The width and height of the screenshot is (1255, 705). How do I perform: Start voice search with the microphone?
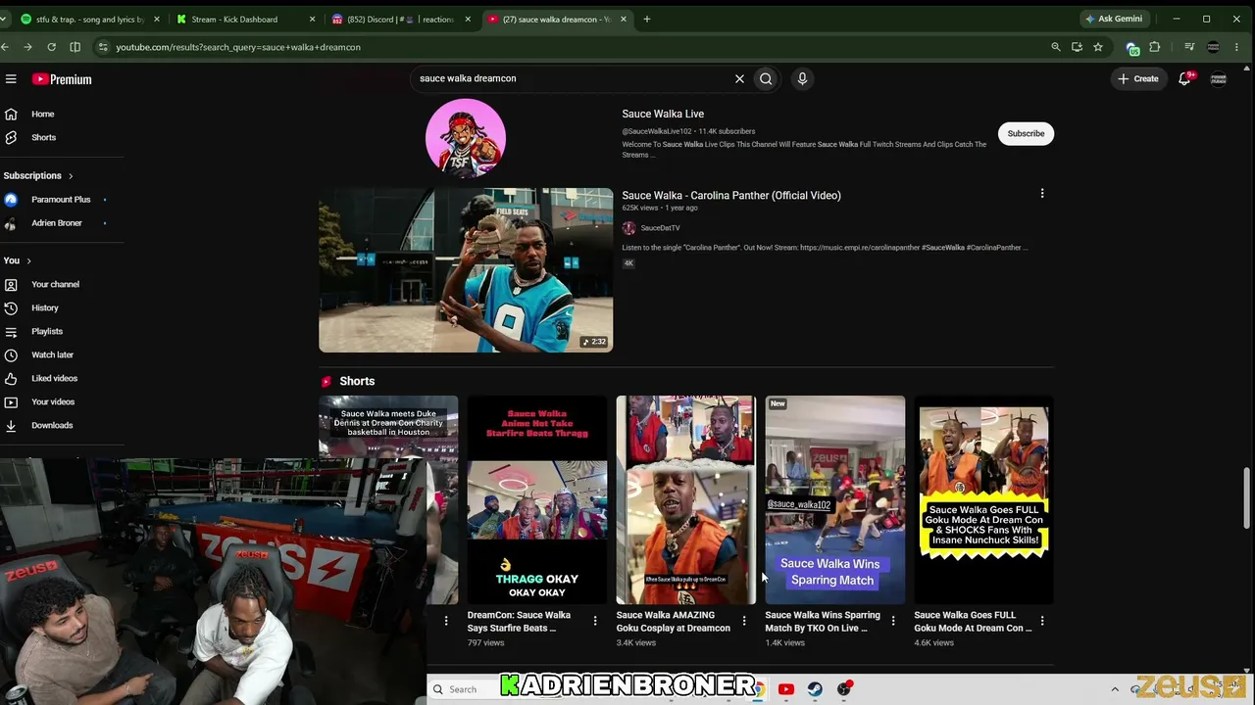tap(802, 78)
